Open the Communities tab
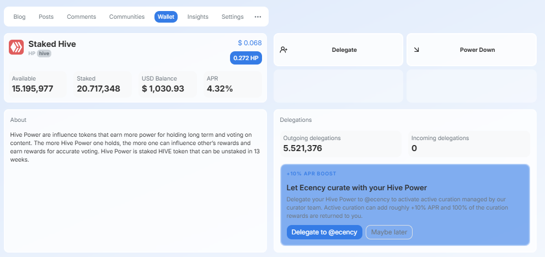Image resolution: width=545 pixels, height=257 pixels. [x=127, y=17]
